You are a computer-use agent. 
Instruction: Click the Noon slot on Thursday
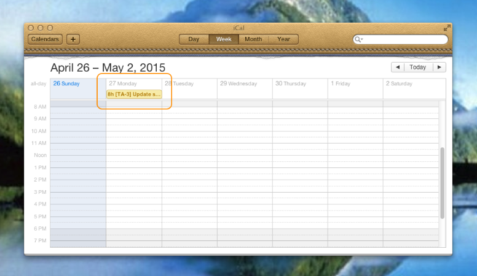[300, 155]
